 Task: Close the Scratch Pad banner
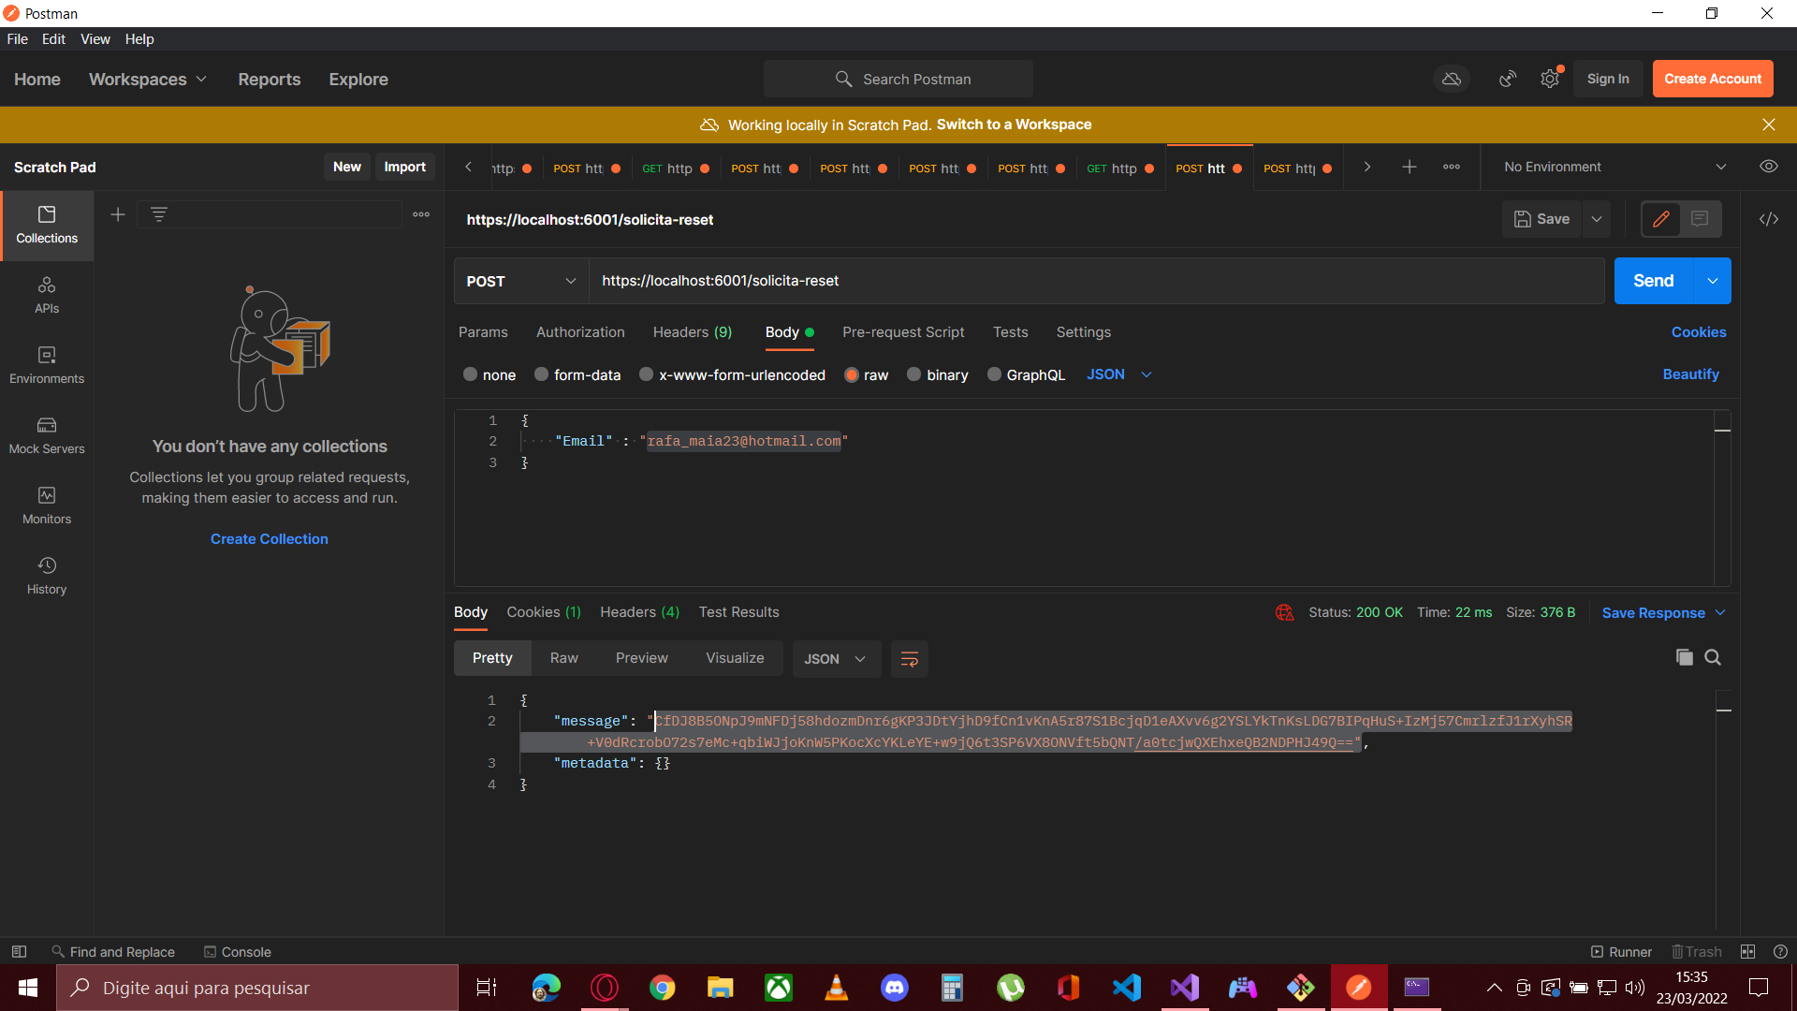(1769, 125)
